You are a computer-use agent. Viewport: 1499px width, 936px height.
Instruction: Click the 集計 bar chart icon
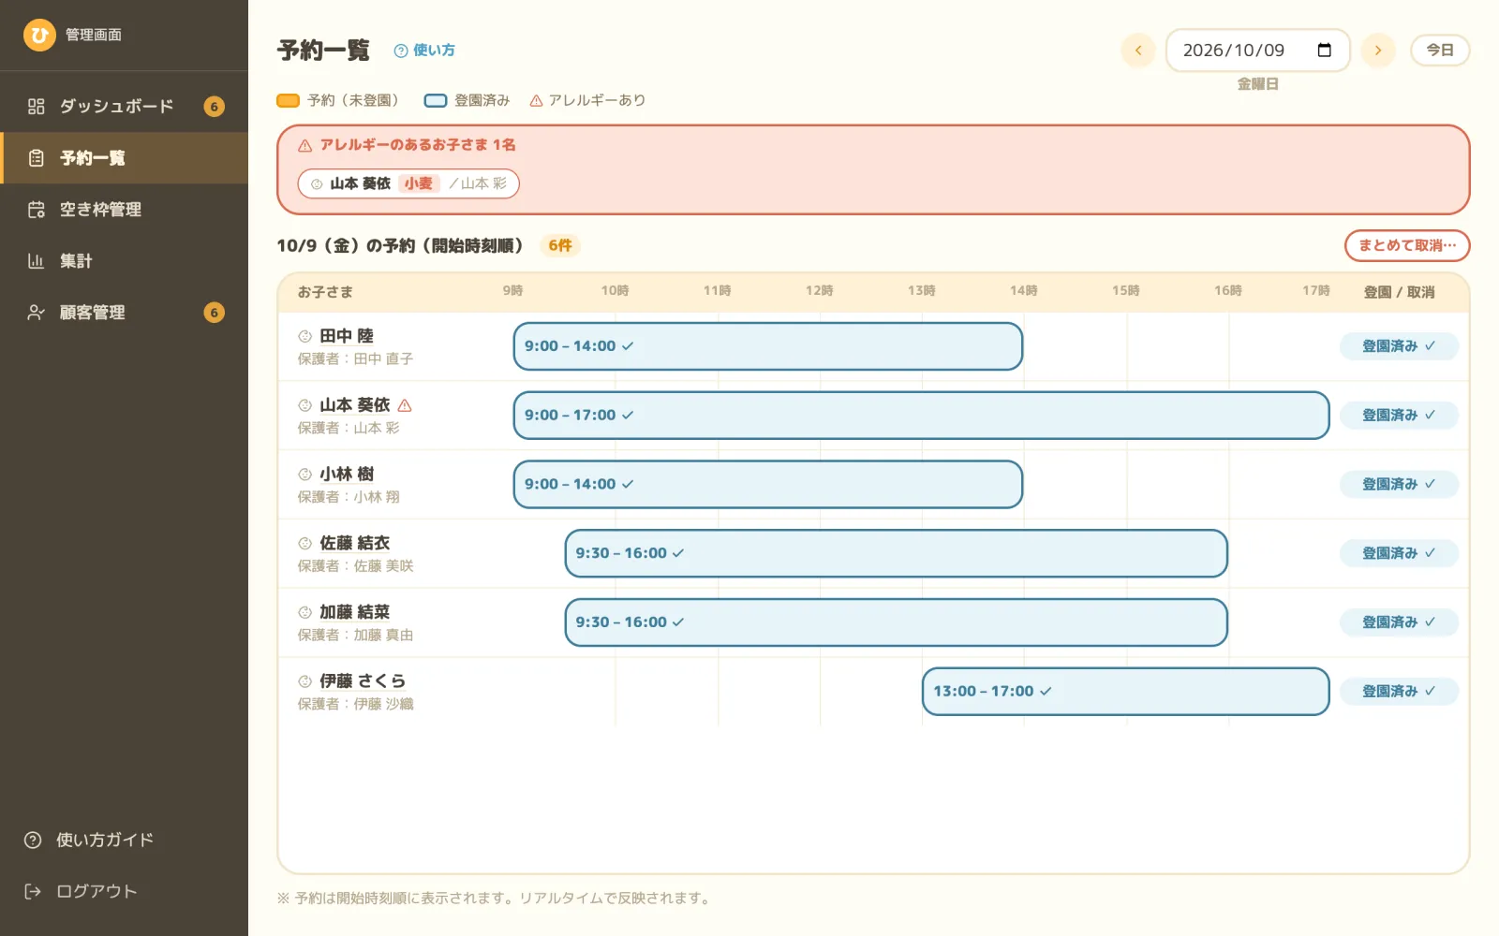click(37, 261)
